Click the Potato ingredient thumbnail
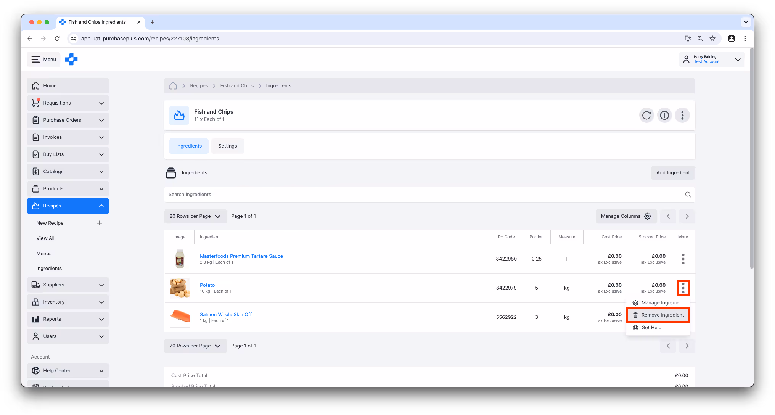775x415 pixels. click(180, 288)
